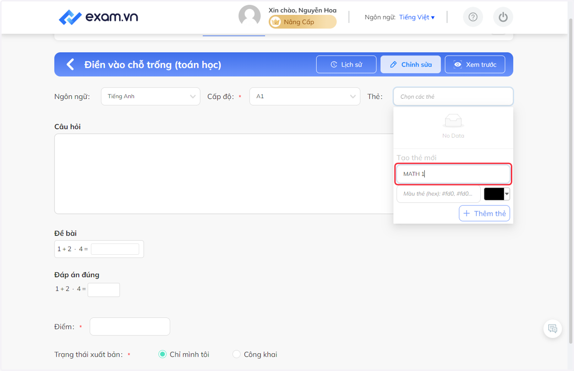Click the Điền vào chỗ trống (toán học) title
The height and width of the screenshot is (371, 574).
click(x=153, y=65)
